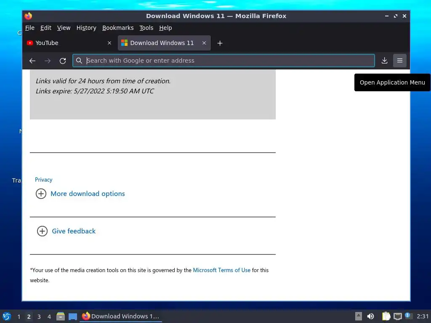
Task: Close the Download Windows 11 tab
Action: 204,43
